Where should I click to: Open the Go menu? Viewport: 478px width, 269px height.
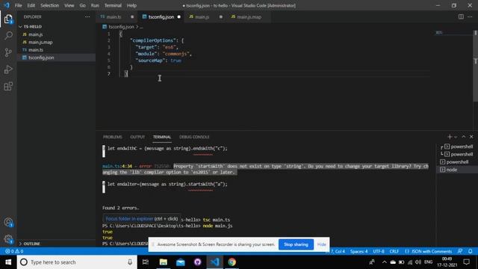(82, 5)
